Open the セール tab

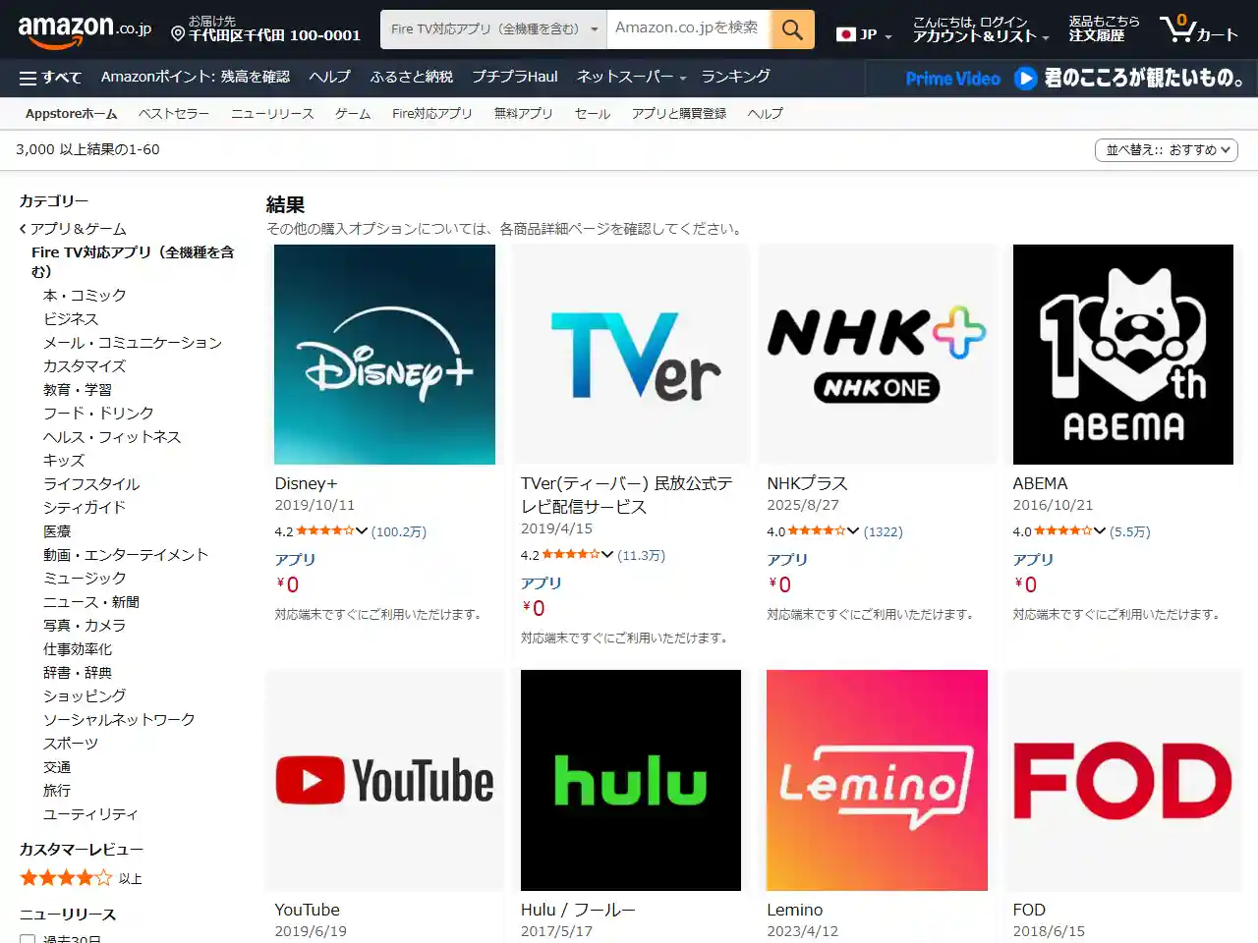coord(593,114)
